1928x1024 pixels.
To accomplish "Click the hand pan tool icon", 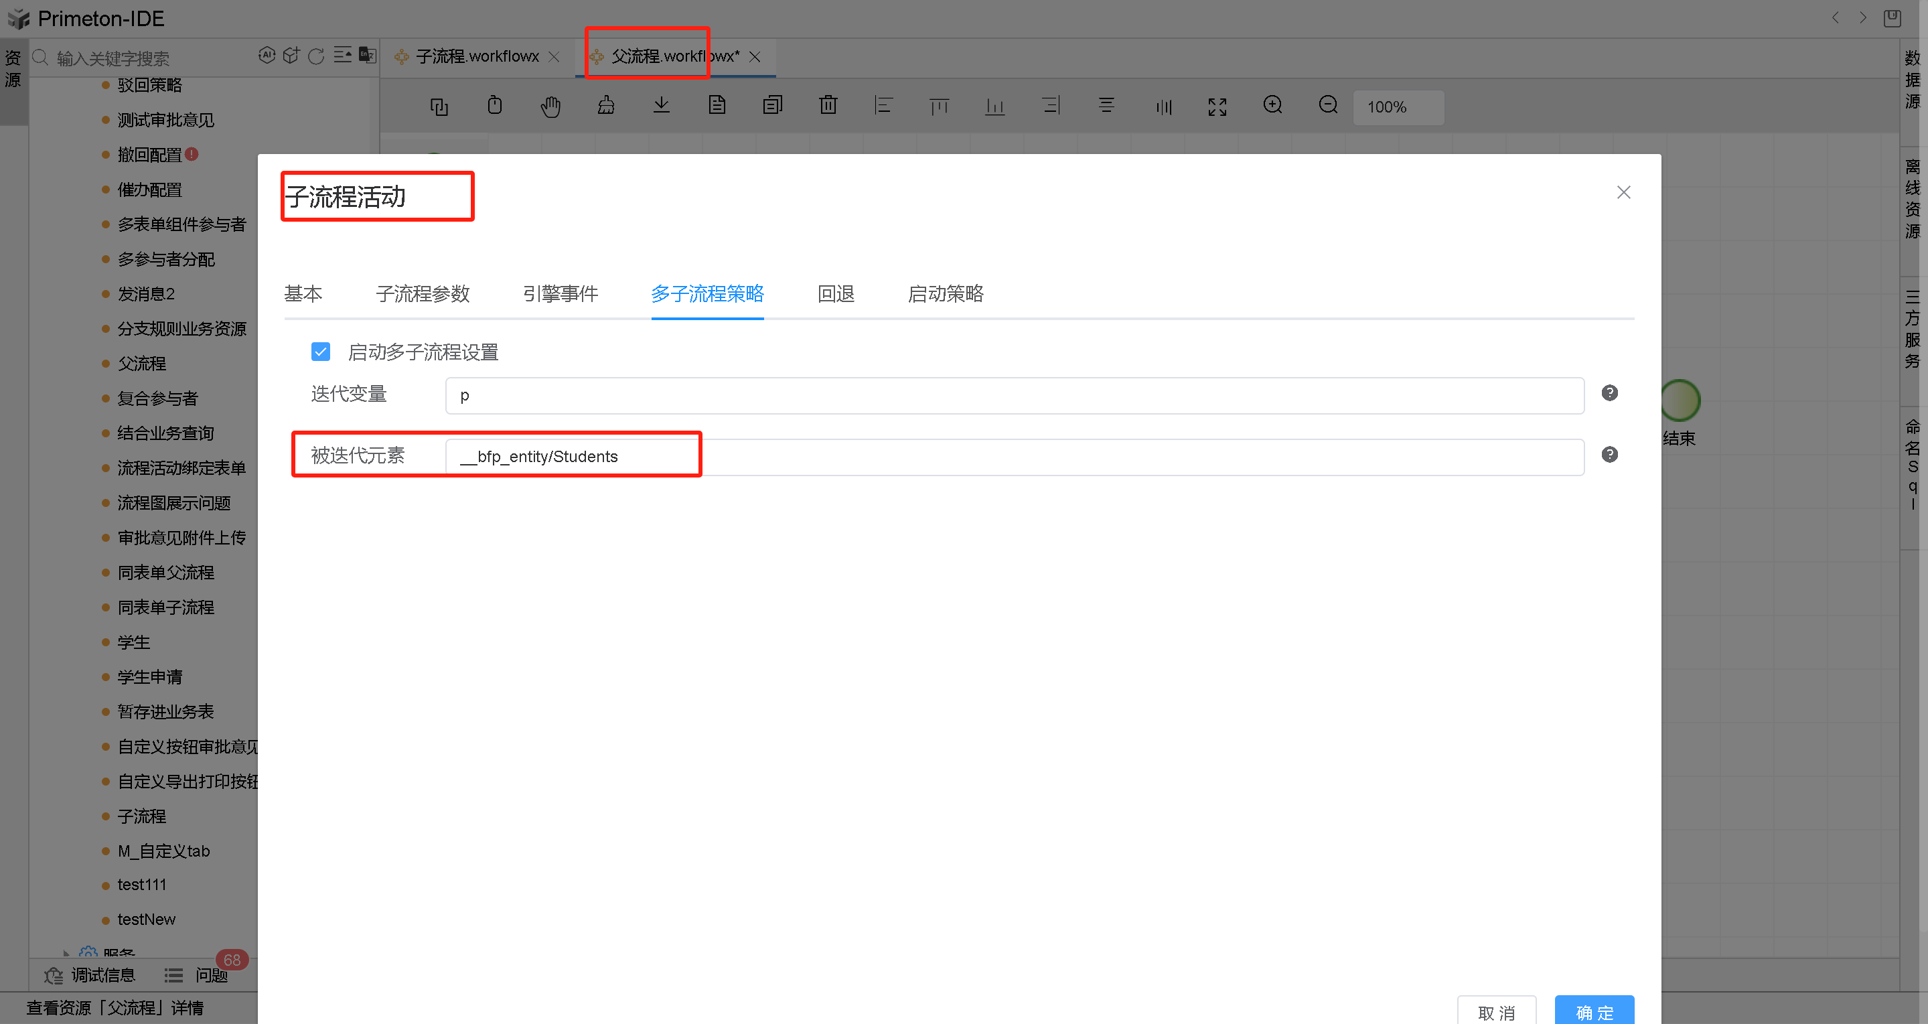I will tap(550, 106).
